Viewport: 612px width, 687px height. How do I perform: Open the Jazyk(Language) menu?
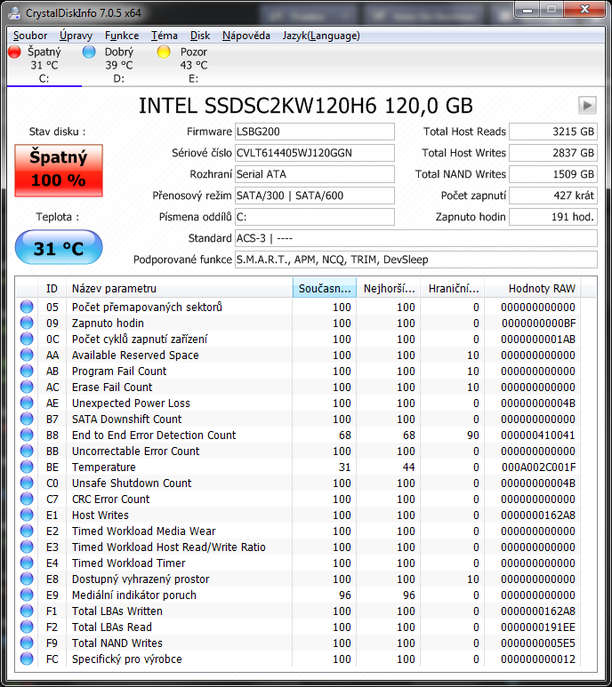[x=321, y=36]
